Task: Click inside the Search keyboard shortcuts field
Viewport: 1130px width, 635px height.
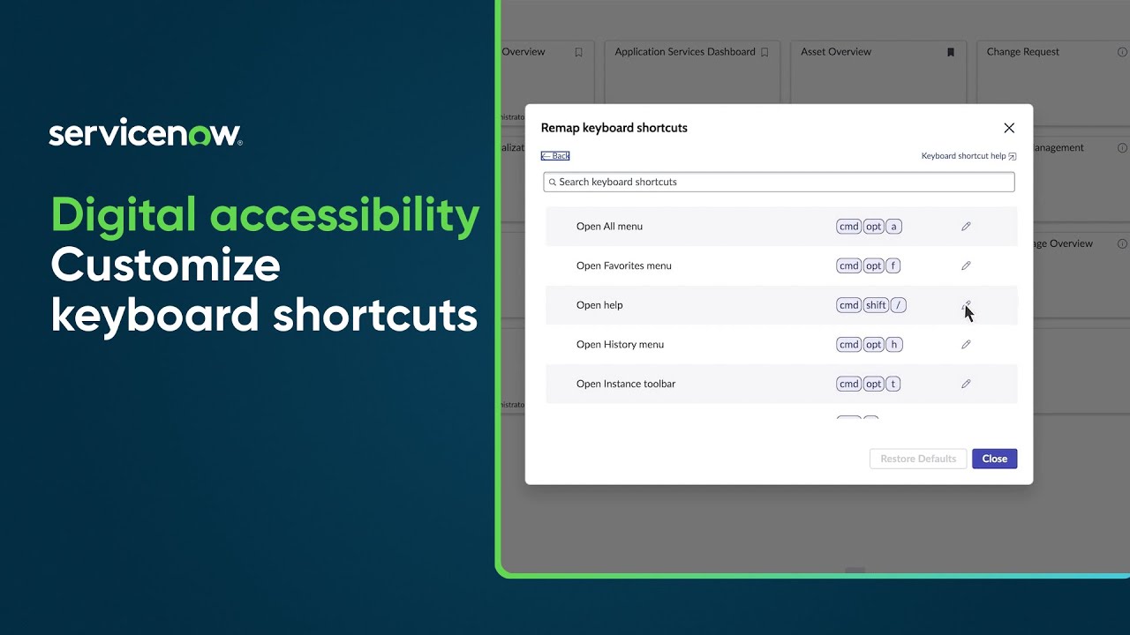Action: tap(779, 182)
